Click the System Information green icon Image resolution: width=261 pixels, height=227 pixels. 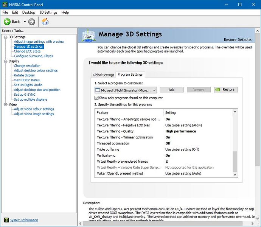point(6,220)
